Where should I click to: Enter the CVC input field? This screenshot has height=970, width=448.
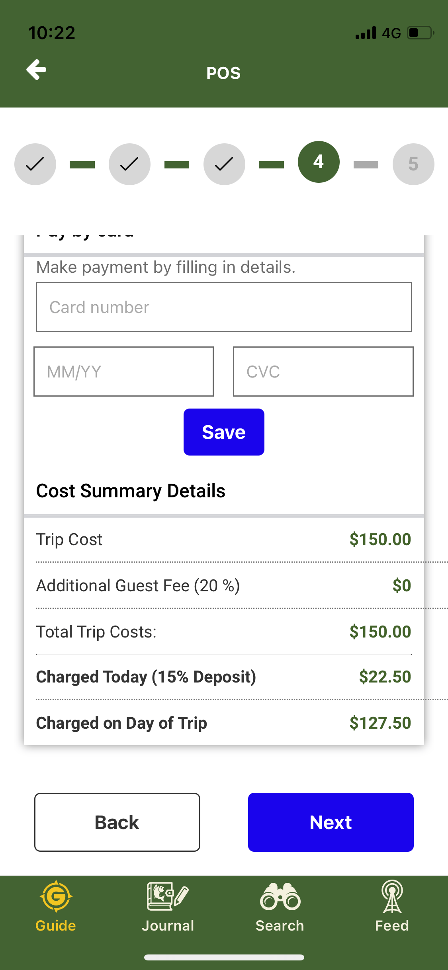tap(323, 372)
